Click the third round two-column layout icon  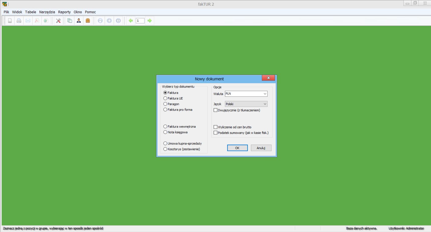[118, 21]
